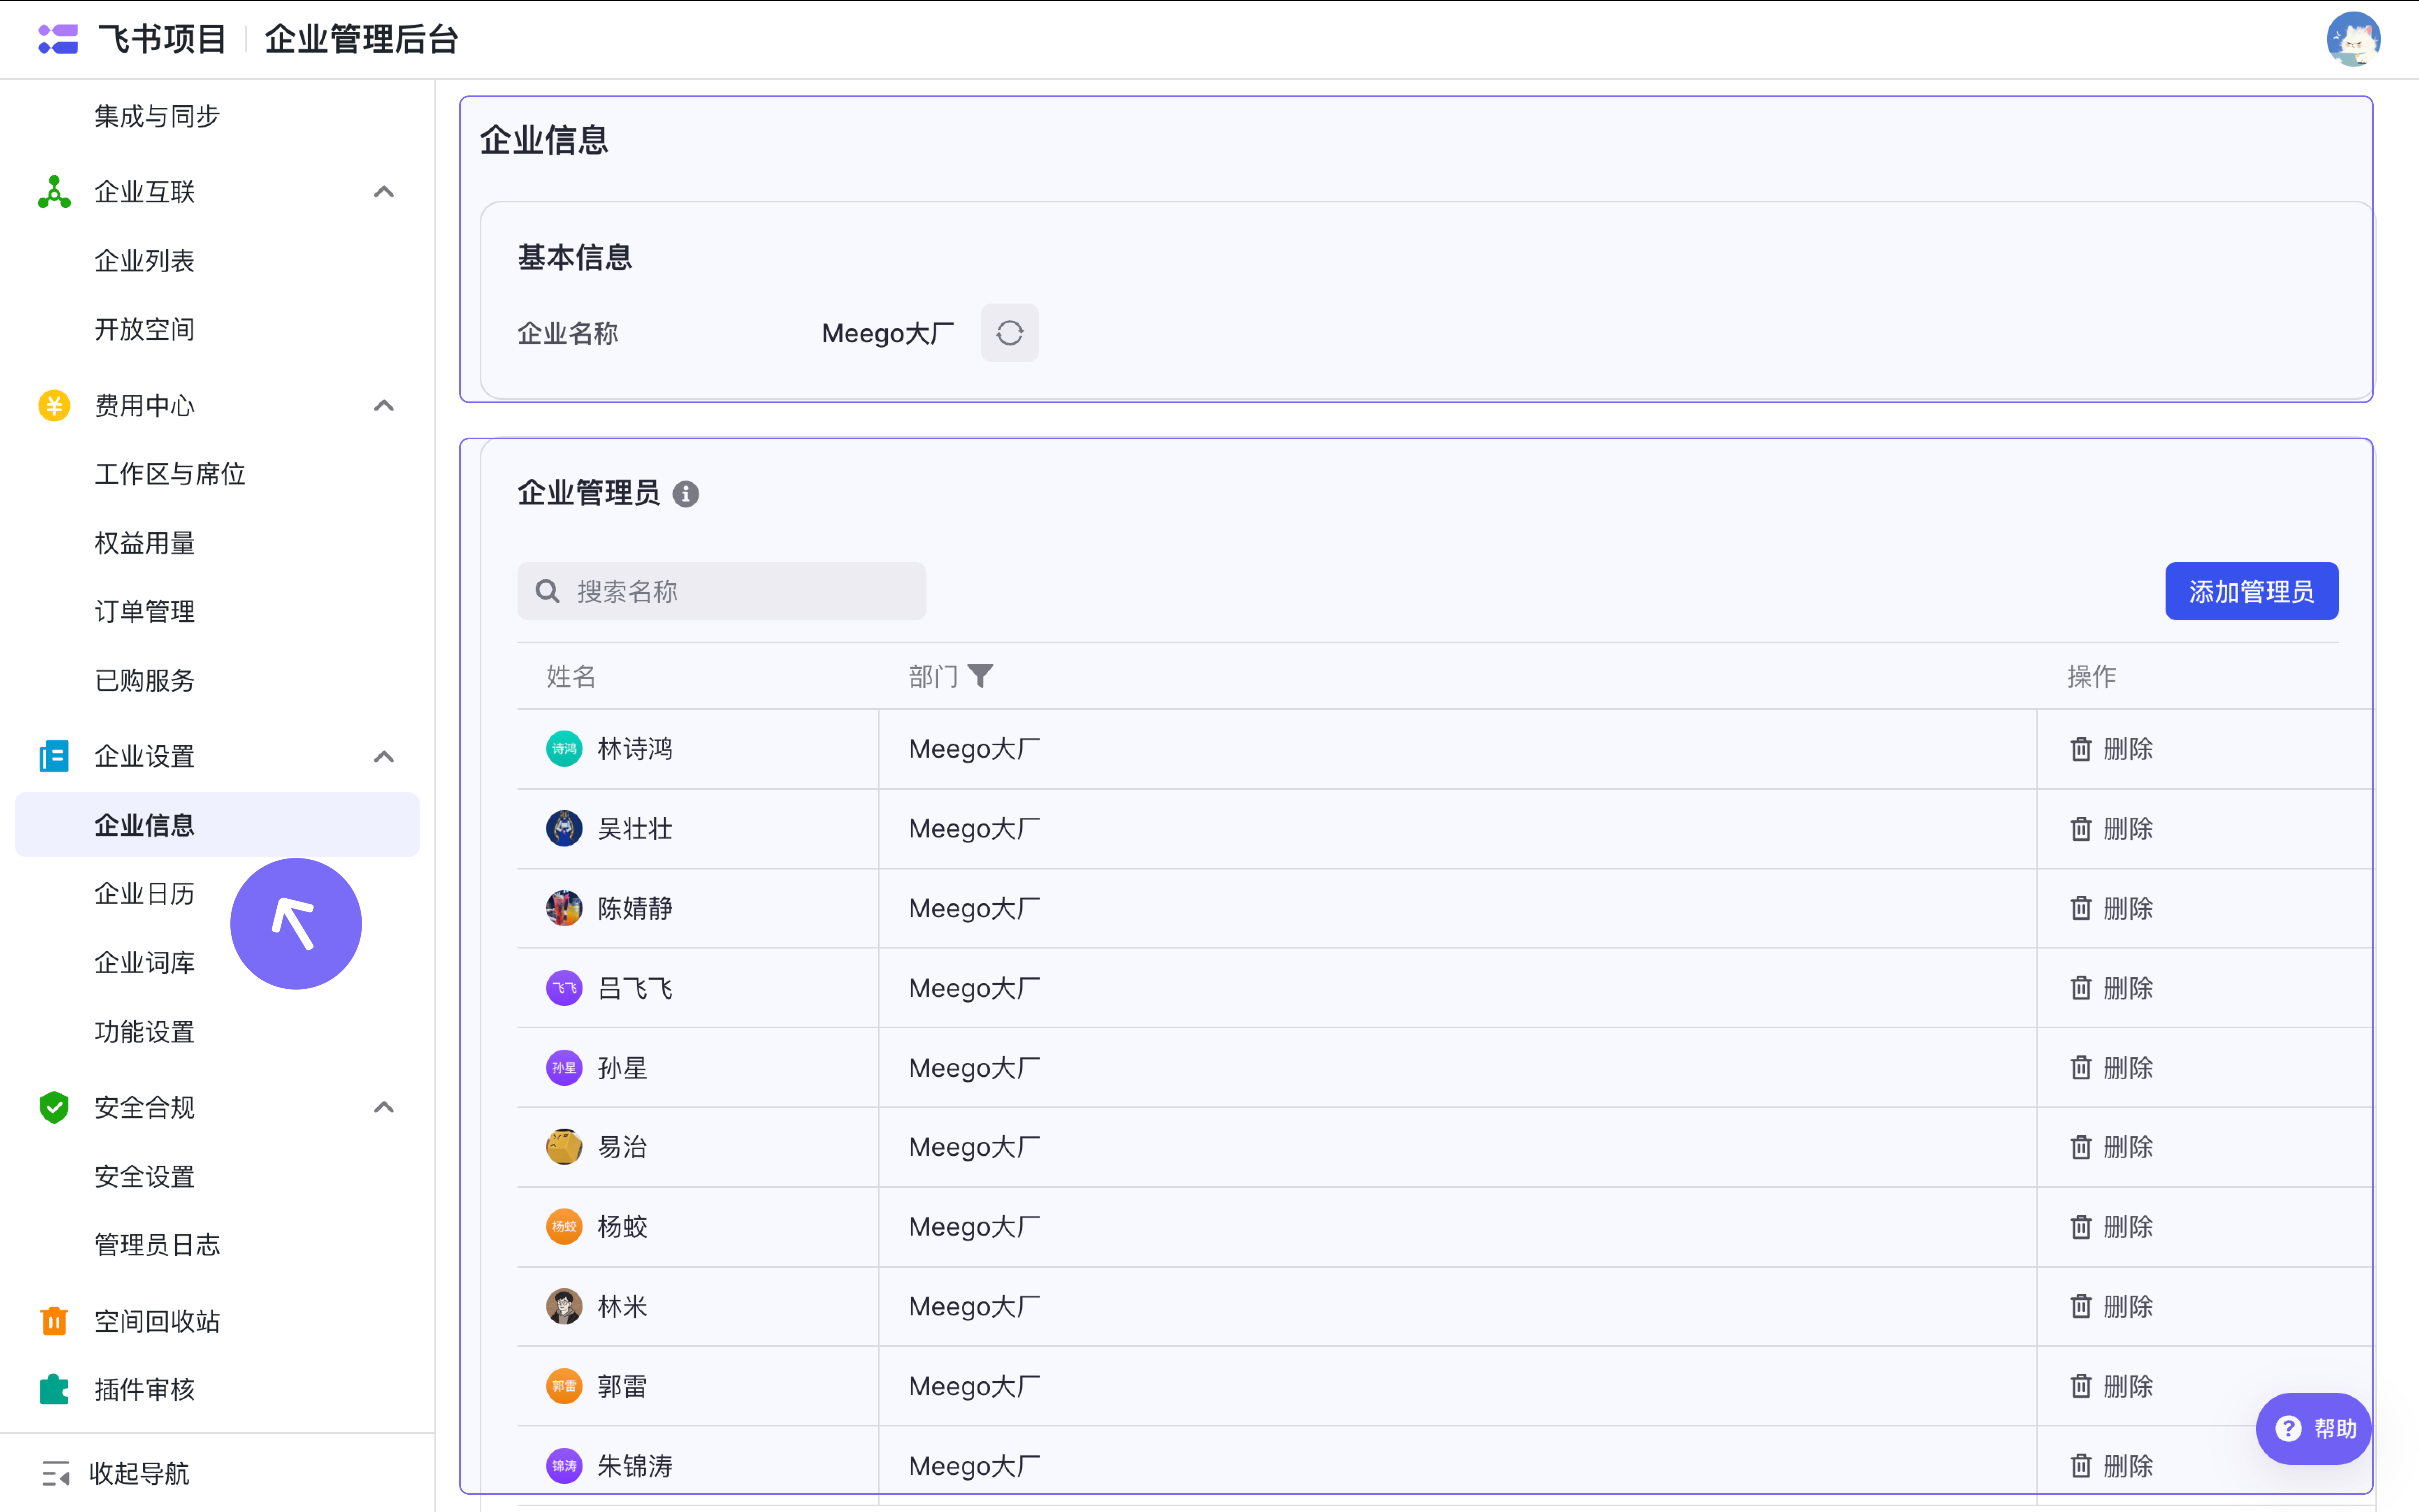Viewport: 2419px width, 1512px height.
Task: Click the 飞书项目 logo icon
Action: coord(57,39)
